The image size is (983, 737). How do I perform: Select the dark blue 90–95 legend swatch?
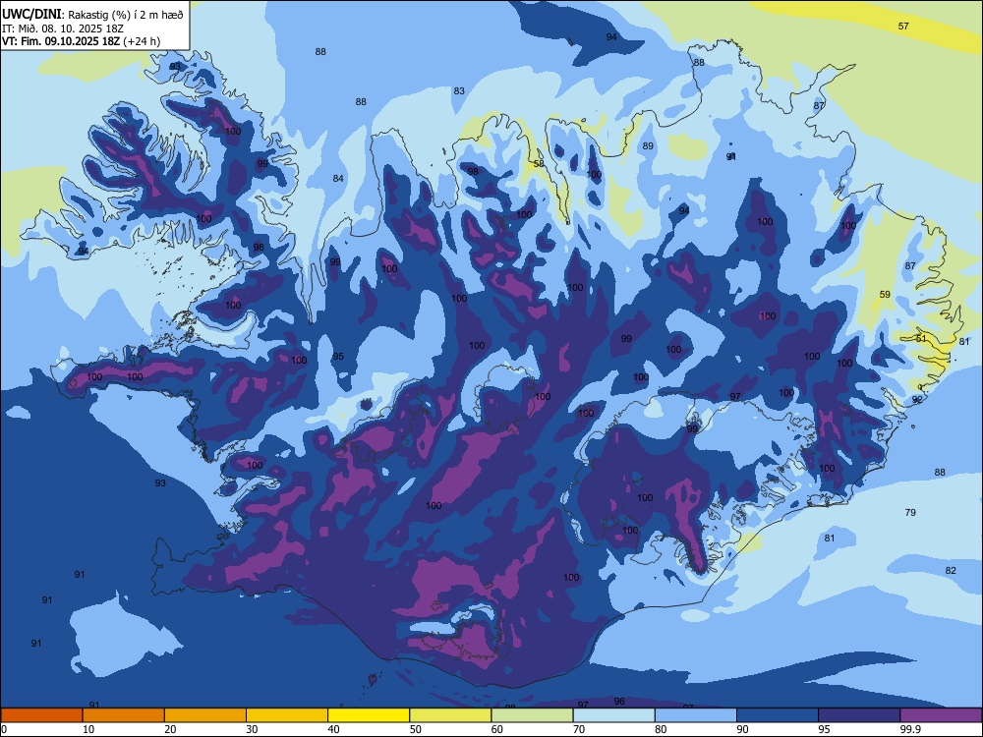point(778,715)
